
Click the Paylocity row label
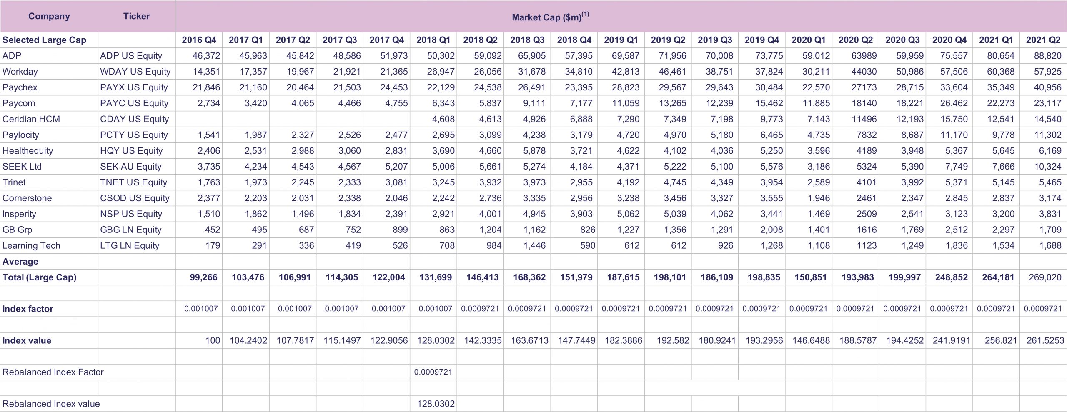(20, 135)
